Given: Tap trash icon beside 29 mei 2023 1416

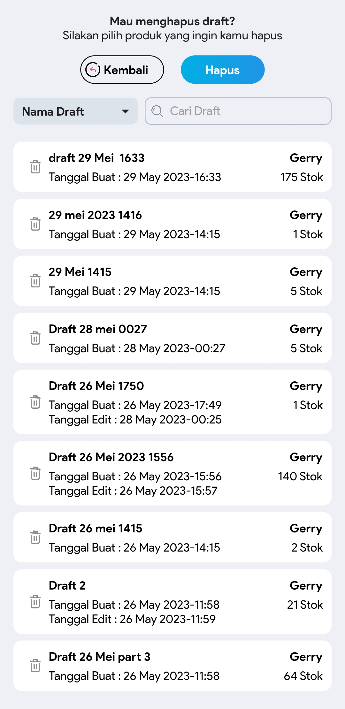Looking at the screenshot, I should coord(35,224).
